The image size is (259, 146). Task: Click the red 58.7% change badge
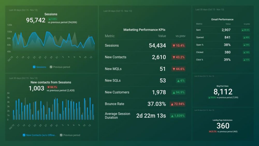click(x=52, y=87)
